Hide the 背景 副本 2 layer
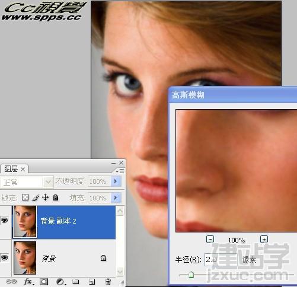Viewport: 297px width, 287px height. point(5,220)
